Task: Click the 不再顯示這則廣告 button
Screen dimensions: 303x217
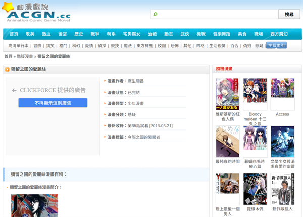Action: coord(53,103)
